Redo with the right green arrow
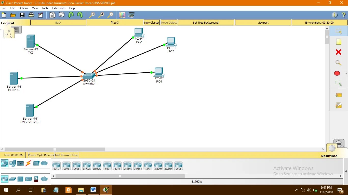This screenshot has height=195, width=348. [x=80, y=15]
